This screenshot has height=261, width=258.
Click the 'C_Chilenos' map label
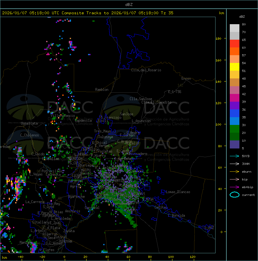click(29, 135)
